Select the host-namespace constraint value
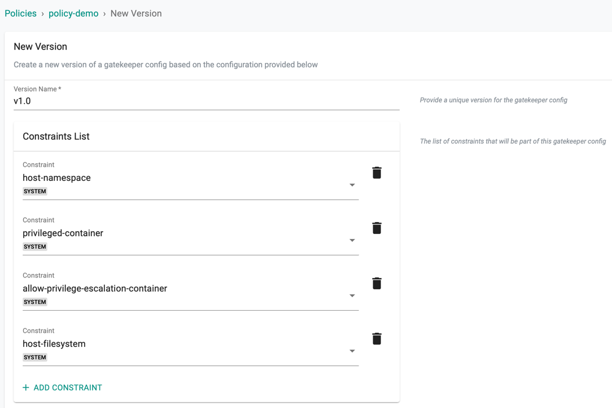The height and width of the screenshot is (408, 612). pyautogui.click(x=56, y=177)
